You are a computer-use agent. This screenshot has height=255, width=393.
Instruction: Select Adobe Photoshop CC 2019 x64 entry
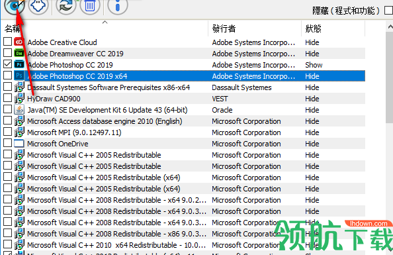click(x=77, y=76)
